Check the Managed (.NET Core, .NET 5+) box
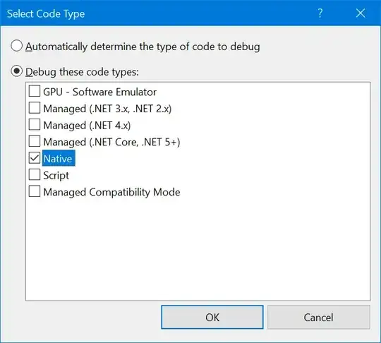This screenshot has height=343, width=381. coord(35,141)
